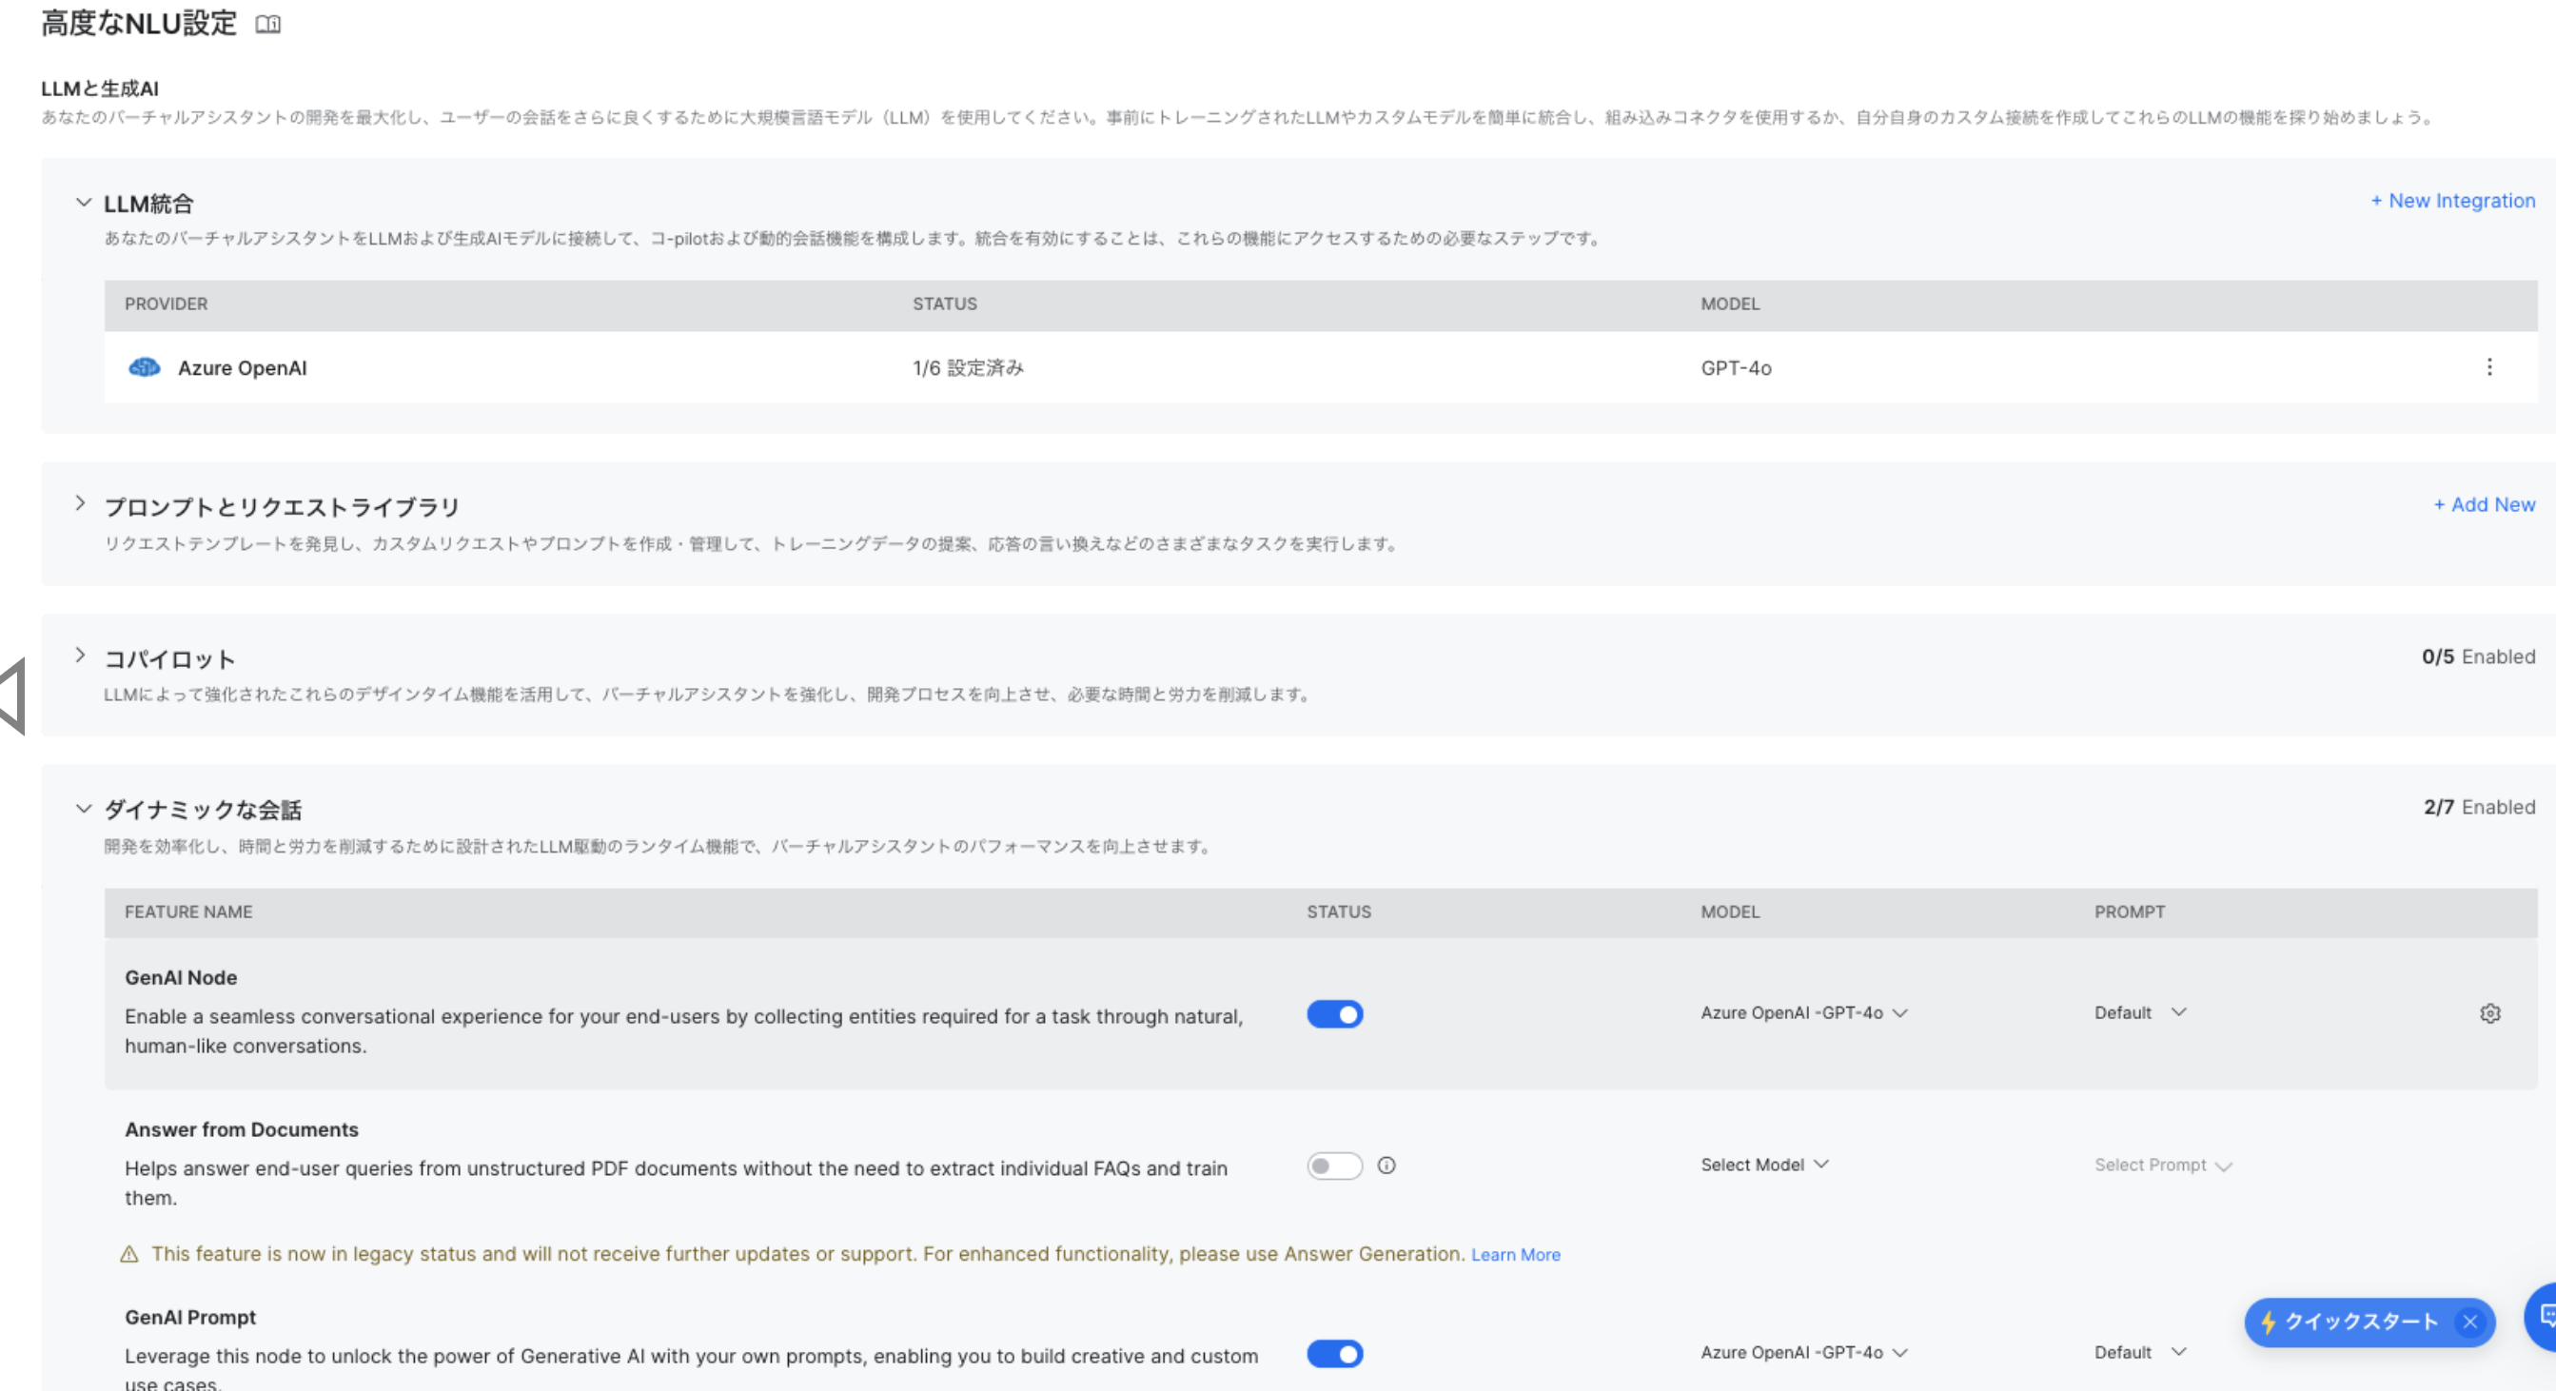The height and width of the screenshot is (1391, 2556).
Task: Click the Azure OpenAI provider logo
Action: (x=145, y=367)
